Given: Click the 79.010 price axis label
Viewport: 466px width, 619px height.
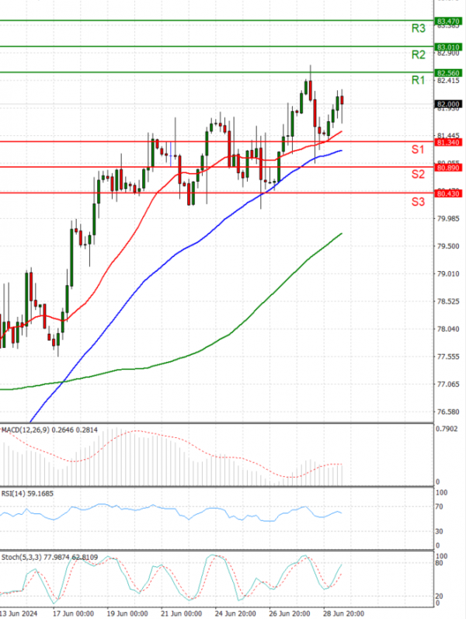Looking at the screenshot, I should point(448,273).
